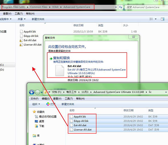Click locked Ext-AV.dat file icon in back window
This screenshot has height=145, width=168.
[x=21, y=40]
